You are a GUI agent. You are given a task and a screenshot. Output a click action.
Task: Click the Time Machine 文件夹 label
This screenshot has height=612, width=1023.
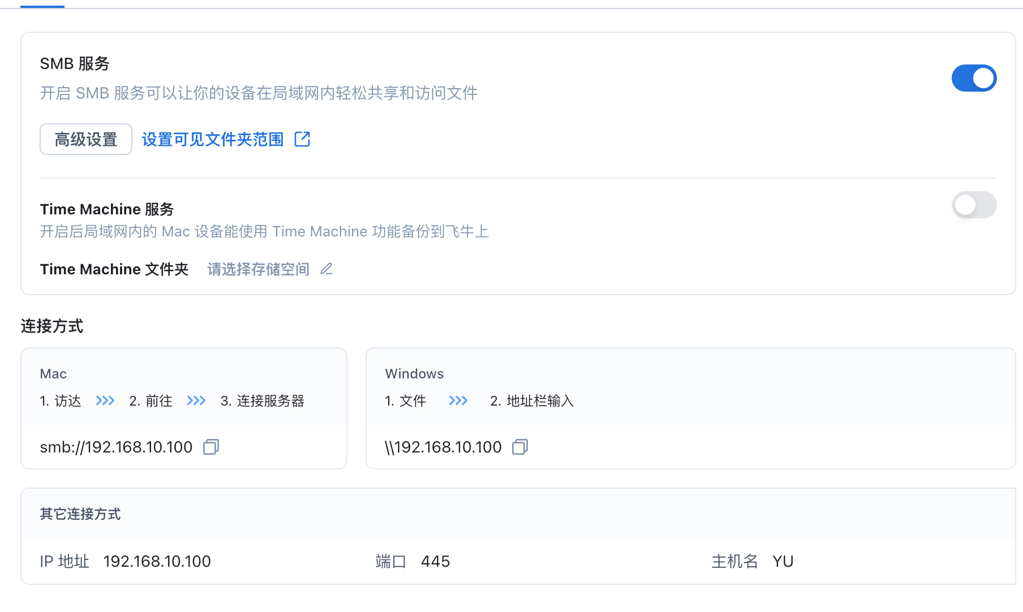point(114,269)
